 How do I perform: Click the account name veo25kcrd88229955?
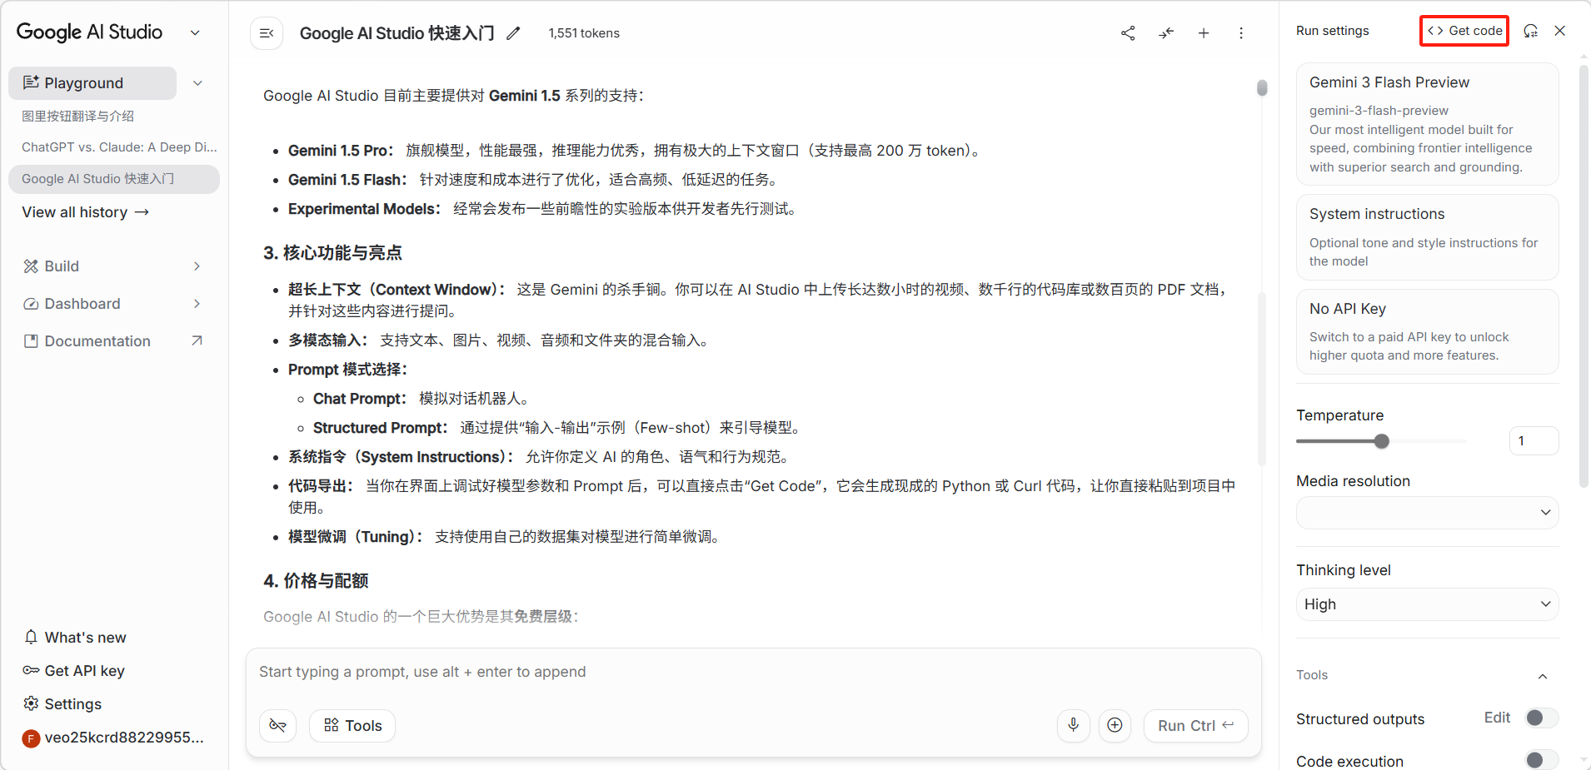pos(124,738)
